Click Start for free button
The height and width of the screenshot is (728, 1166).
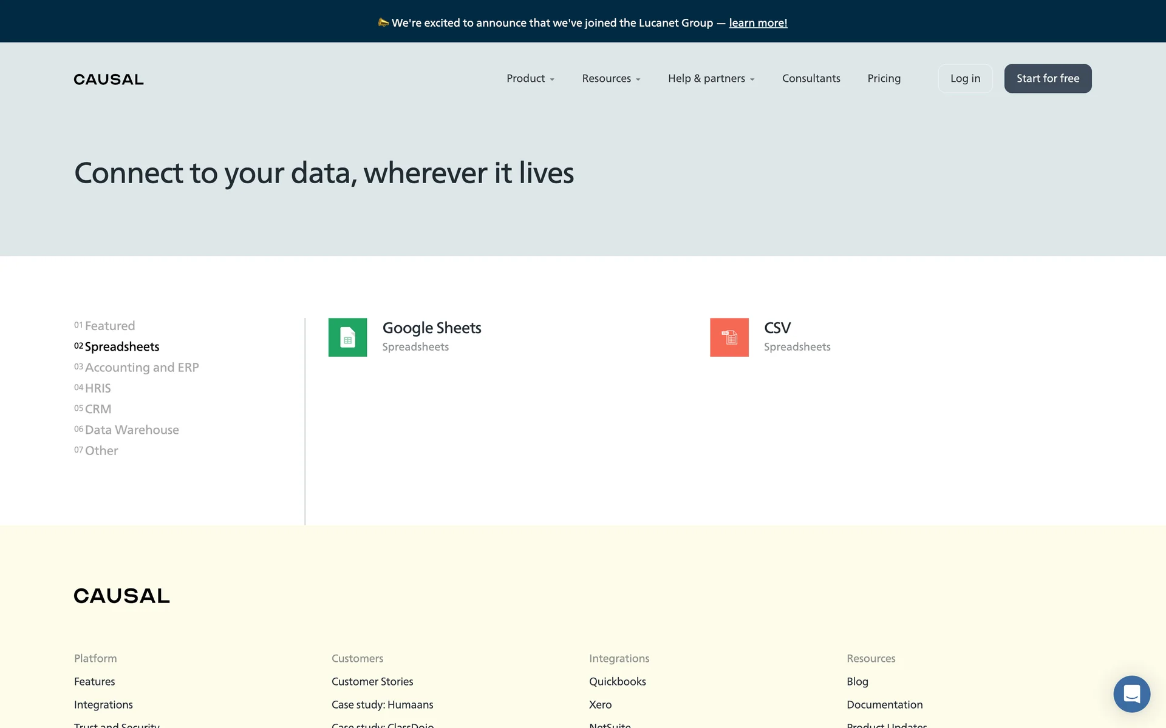[x=1048, y=78]
